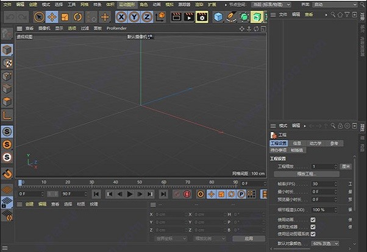367x252 pixels.
Task: Activate the Scale tool in top toolbar
Action: 65,17
